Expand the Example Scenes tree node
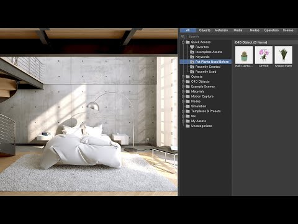 click(x=183, y=86)
